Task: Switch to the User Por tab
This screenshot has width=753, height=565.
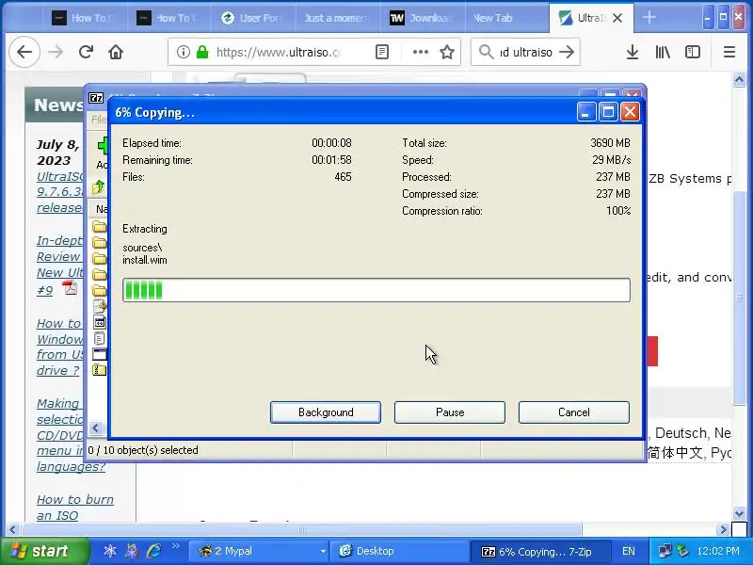Action: [x=253, y=18]
